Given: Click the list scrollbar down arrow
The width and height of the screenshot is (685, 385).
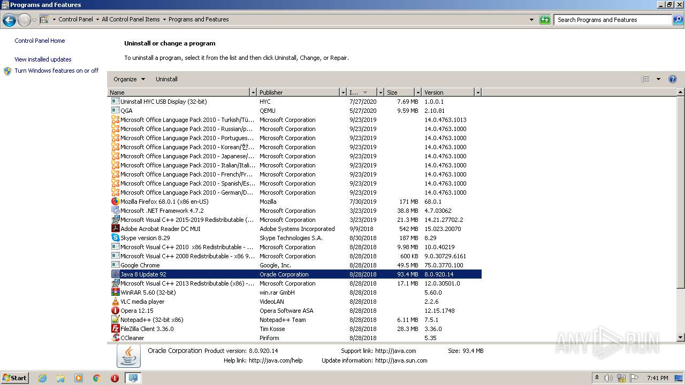Looking at the screenshot, I should (x=681, y=337).
